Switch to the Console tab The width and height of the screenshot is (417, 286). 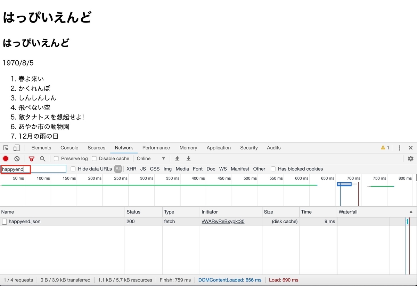pyautogui.click(x=69, y=148)
